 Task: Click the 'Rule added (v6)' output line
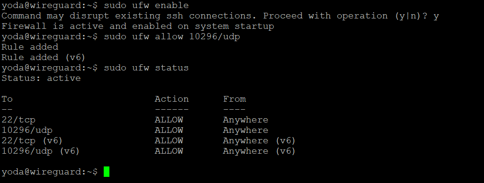(44, 57)
